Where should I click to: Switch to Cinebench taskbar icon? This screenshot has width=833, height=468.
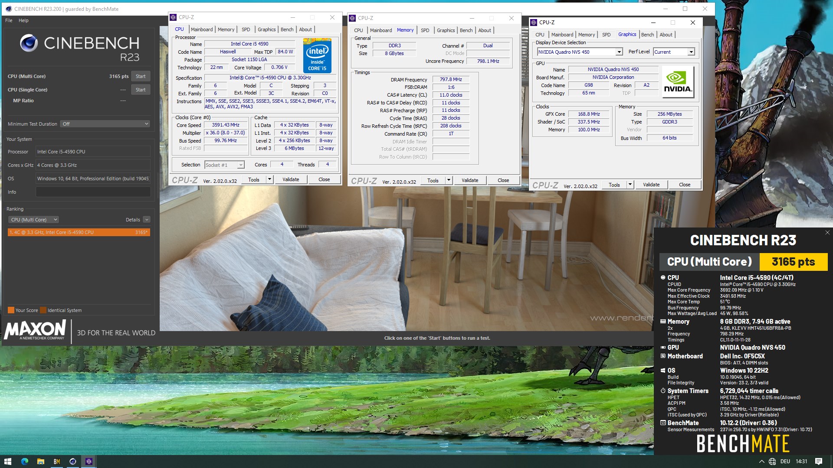pos(73,461)
